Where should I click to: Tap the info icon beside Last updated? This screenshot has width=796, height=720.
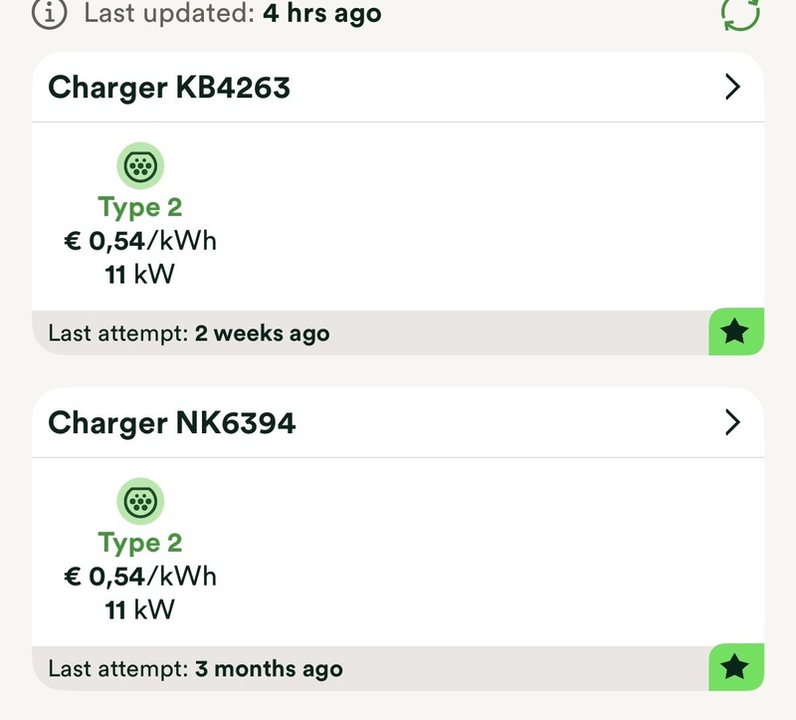pyautogui.click(x=50, y=14)
